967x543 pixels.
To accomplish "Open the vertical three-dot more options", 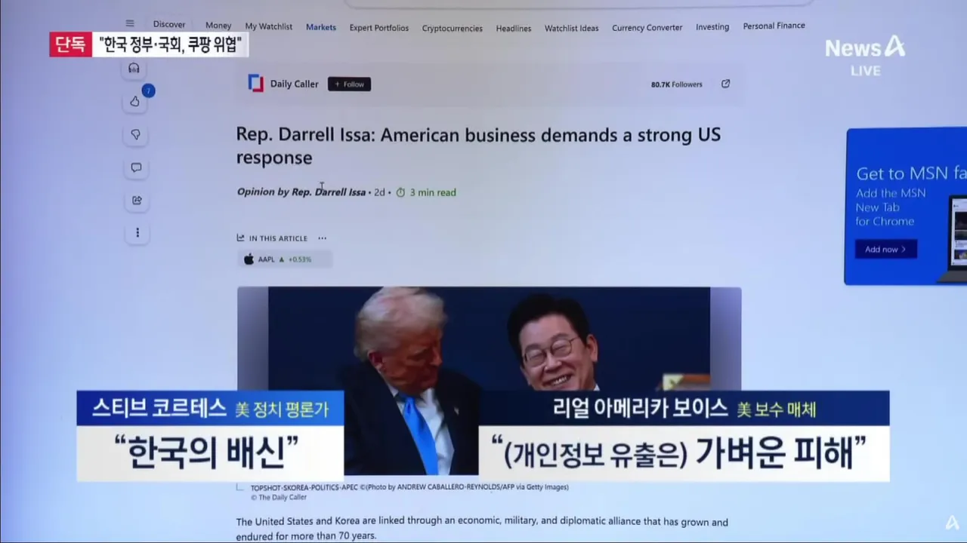I will point(137,233).
